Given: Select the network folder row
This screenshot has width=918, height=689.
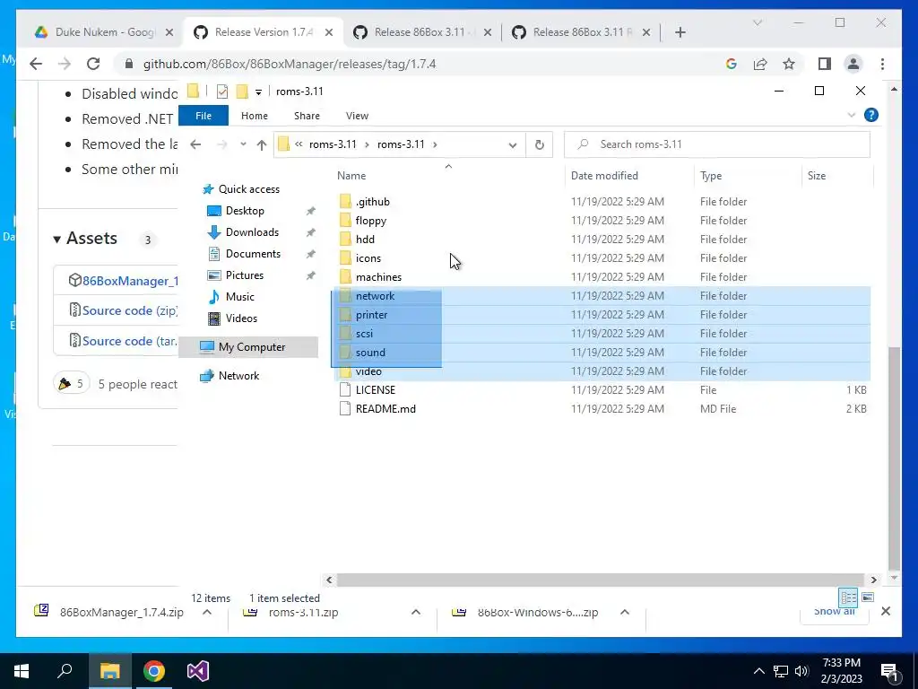Looking at the screenshot, I should click(x=602, y=296).
